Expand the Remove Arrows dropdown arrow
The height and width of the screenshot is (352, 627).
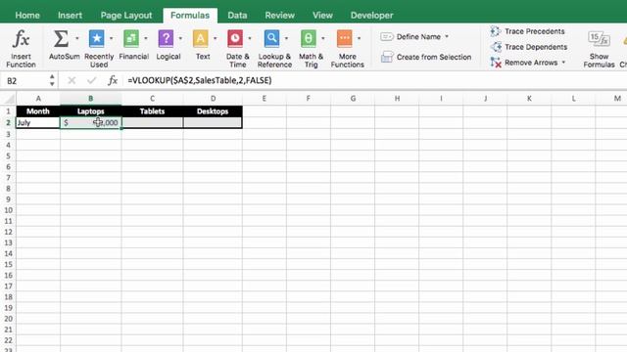[563, 63]
